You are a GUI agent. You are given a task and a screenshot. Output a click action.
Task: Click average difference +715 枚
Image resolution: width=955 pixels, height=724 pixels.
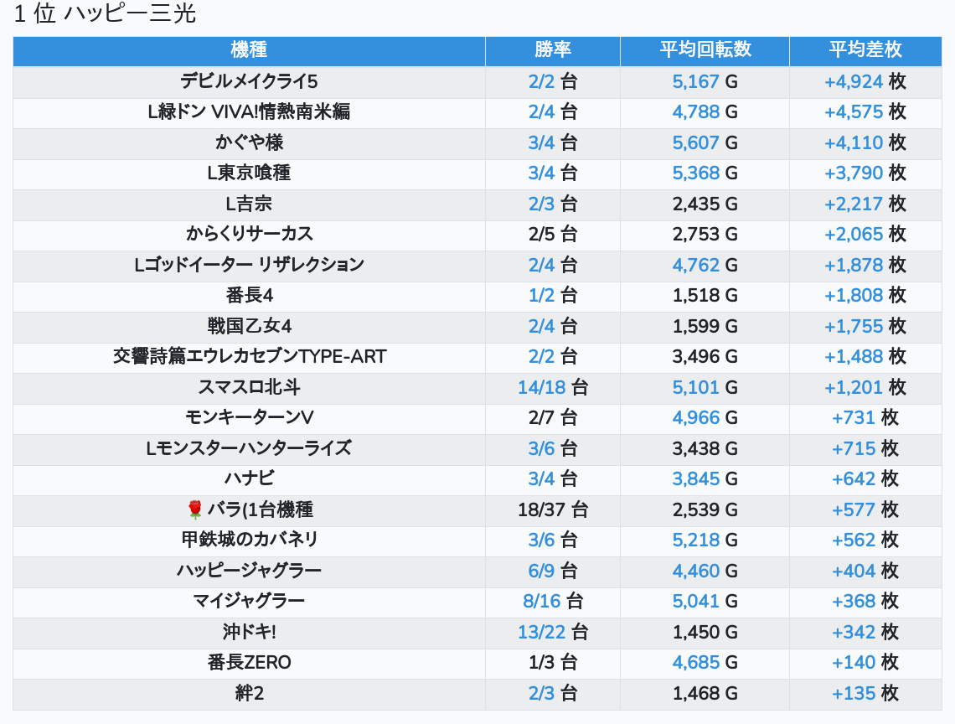click(865, 448)
